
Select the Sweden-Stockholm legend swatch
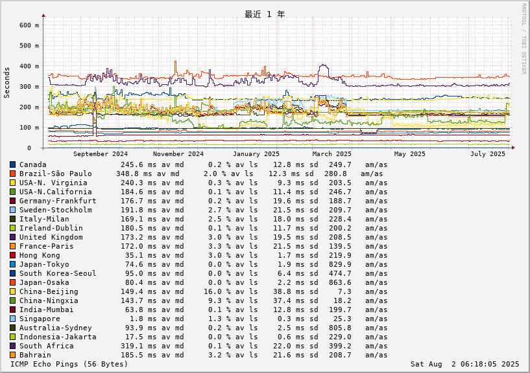[x=12, y=210]
